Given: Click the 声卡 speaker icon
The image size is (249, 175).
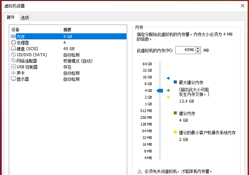Looking at the screenshot, I should click(13, 73).
